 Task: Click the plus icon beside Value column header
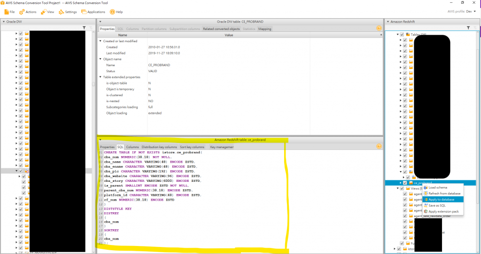381,35
